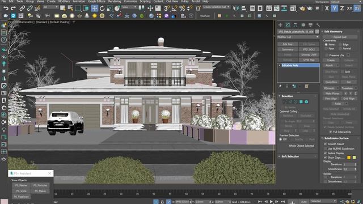Activate Select and Move tool
363x204 pixels.
pos(95,8)
